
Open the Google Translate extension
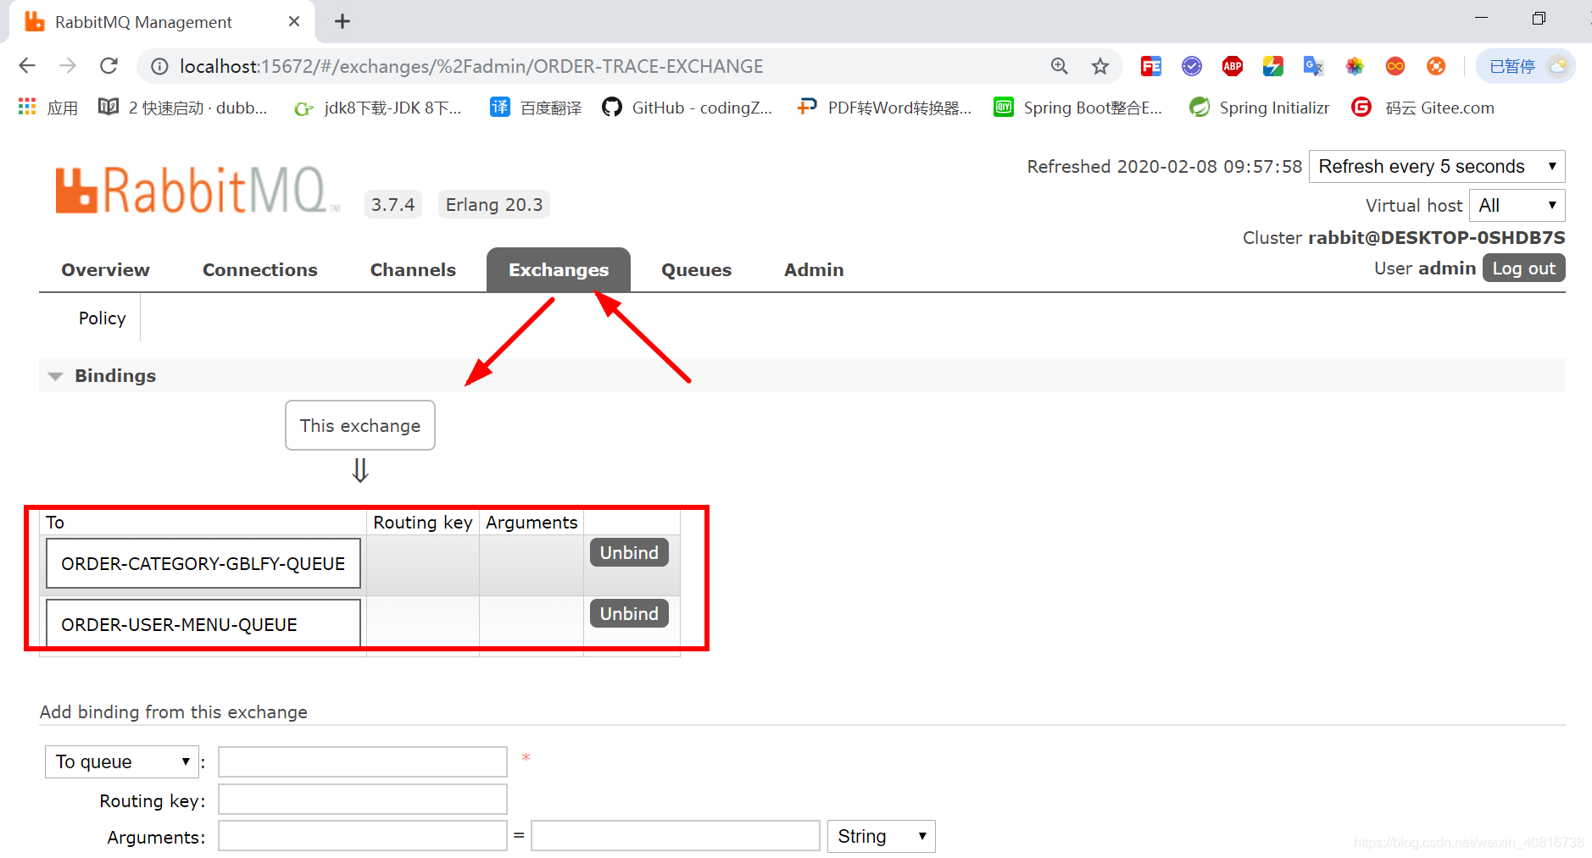1313,66
